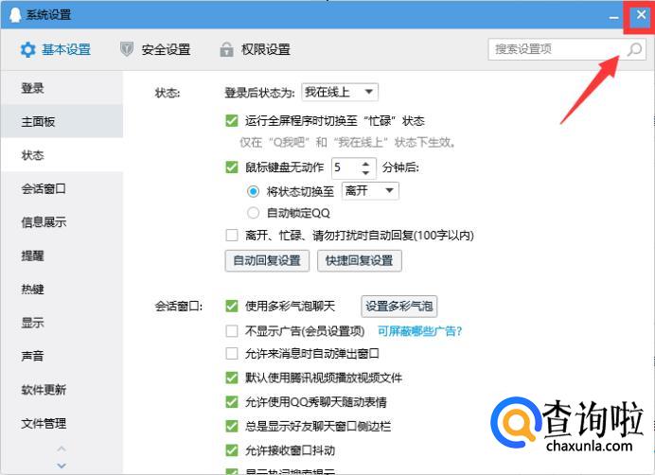
Task: Toggle 鼠标键盘无动作 checkbox
Action: point(231,167)
